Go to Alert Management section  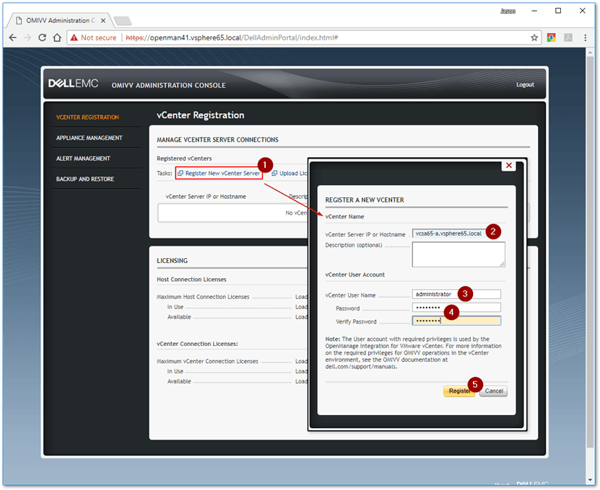[x=83, y=159]
